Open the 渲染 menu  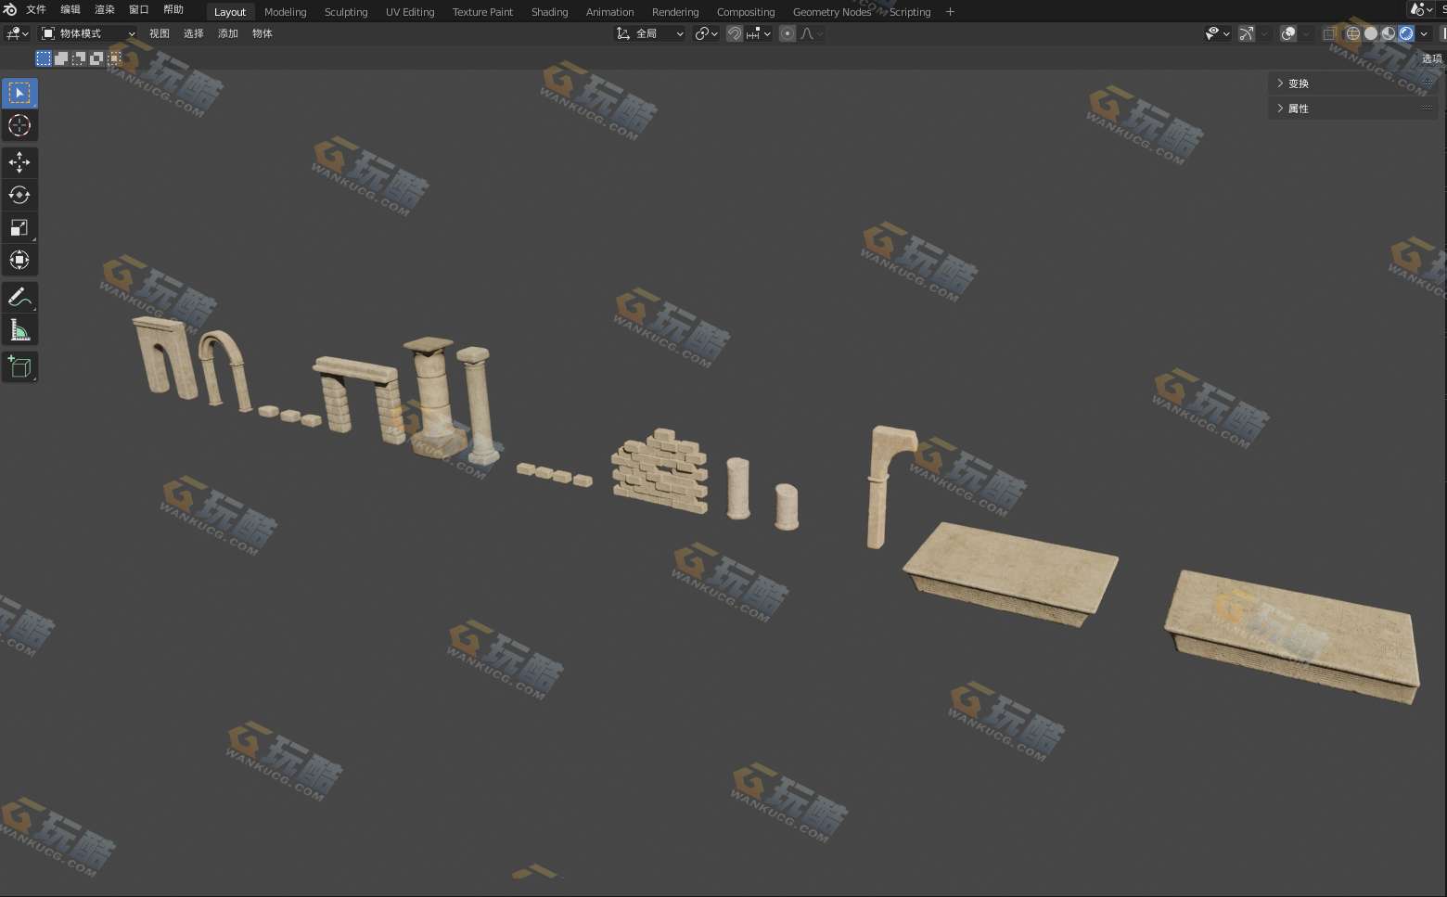click(x=105, y=10)
